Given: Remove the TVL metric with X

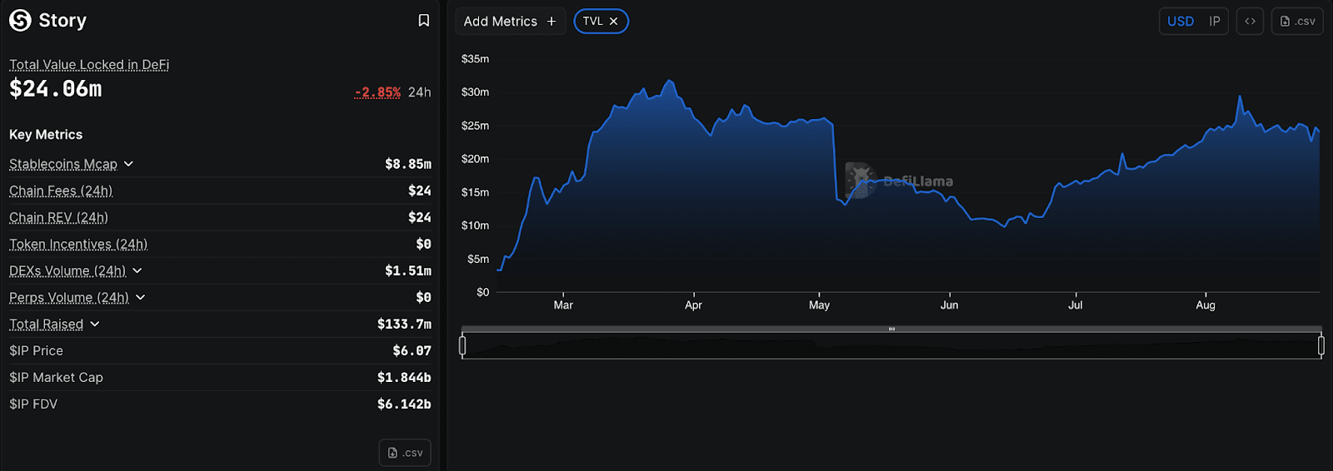Looking at the screenshot, I should click(614, 22).
